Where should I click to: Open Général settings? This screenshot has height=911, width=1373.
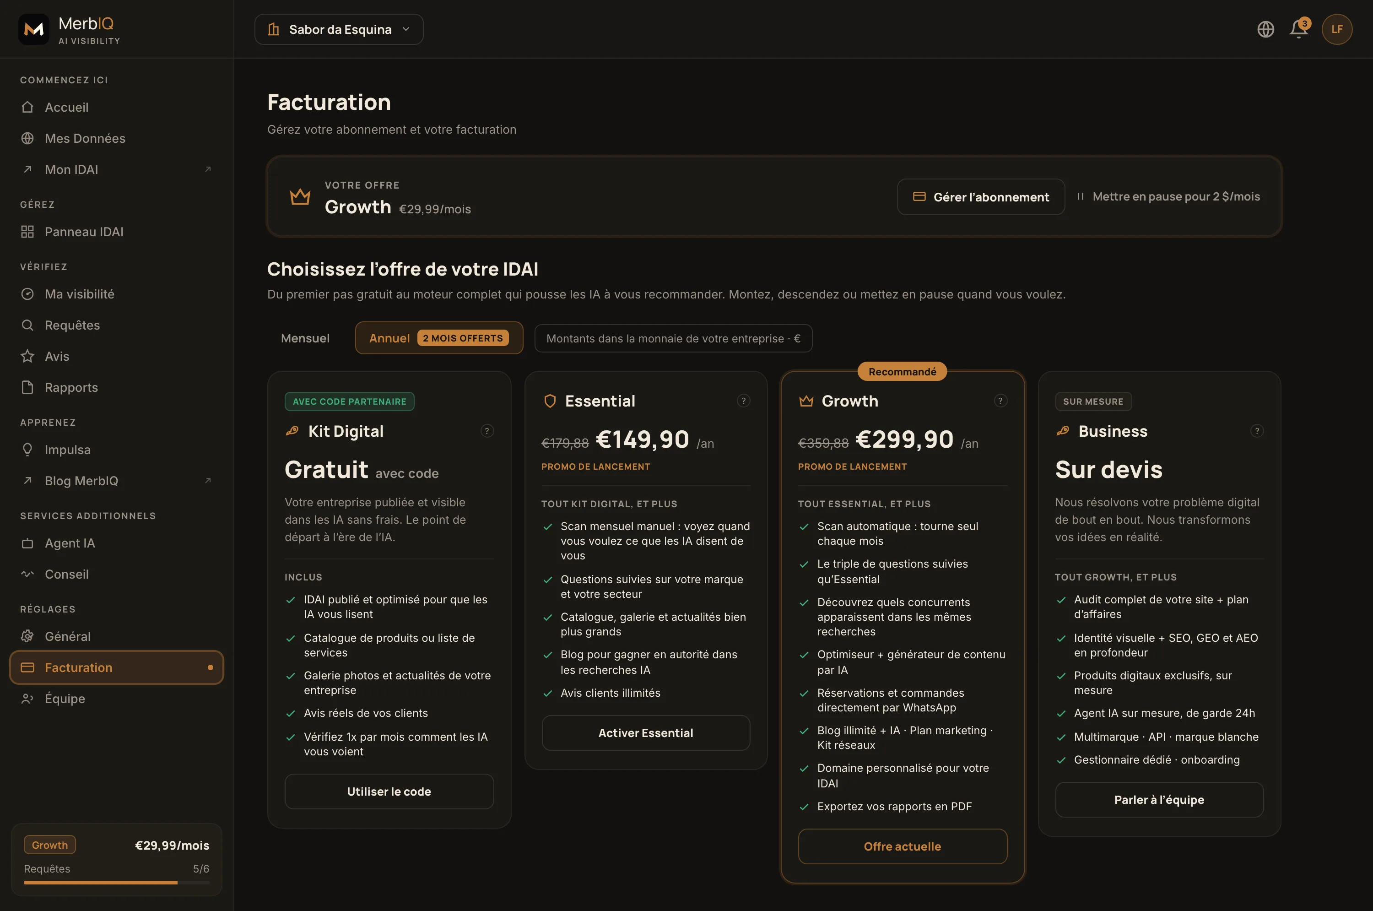click(x=117, y=637)
